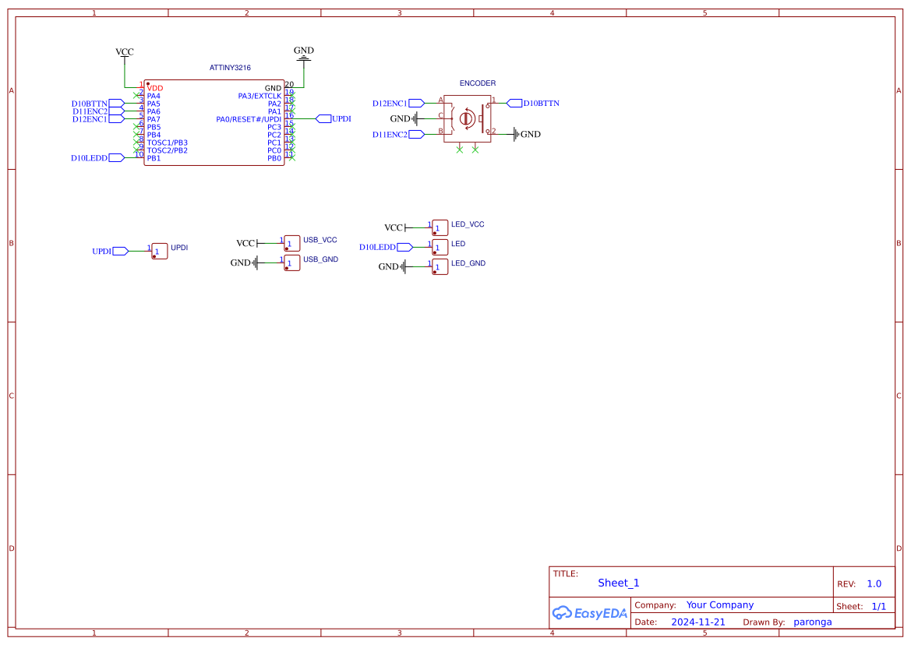
Task: Click the rotary encoder symbol labeled ENCODER
Action: 468,117
